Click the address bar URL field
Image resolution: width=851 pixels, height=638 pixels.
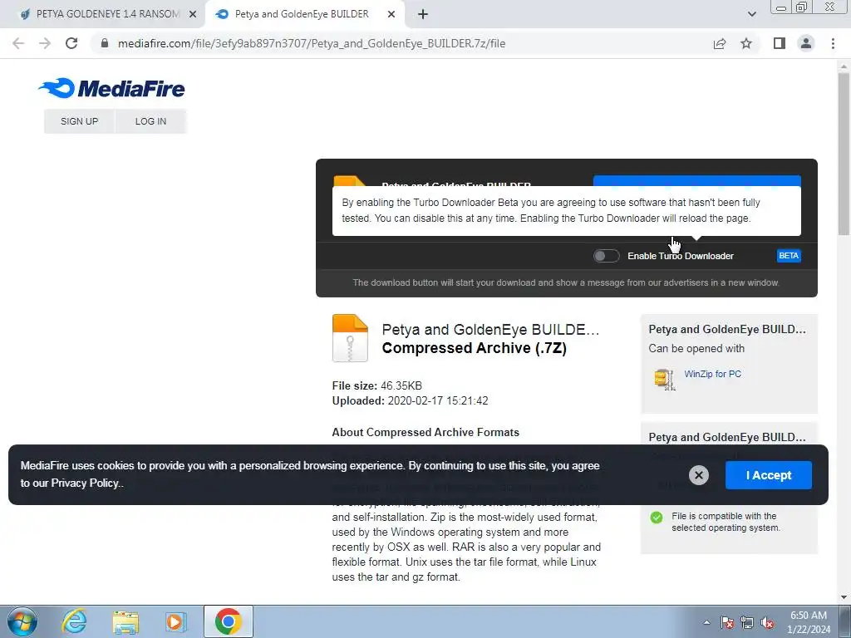coord(312,43)
